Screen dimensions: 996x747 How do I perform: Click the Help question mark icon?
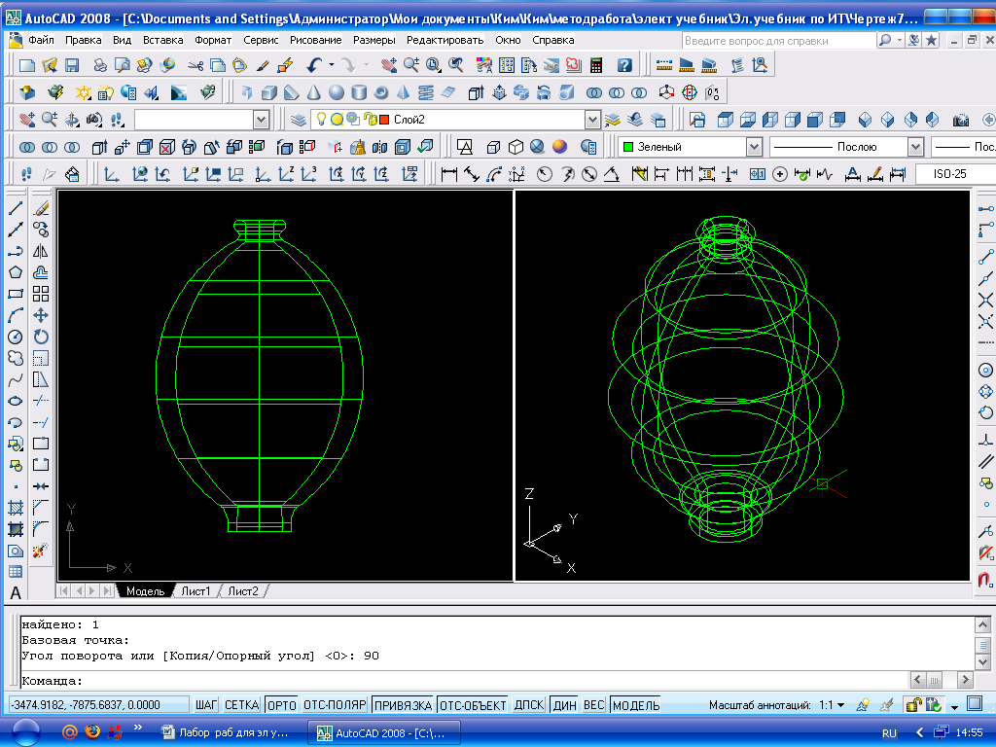click(624, 65)
